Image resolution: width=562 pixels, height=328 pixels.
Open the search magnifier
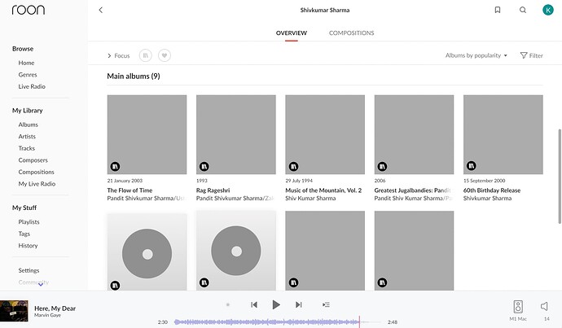(x=523, y=10)
